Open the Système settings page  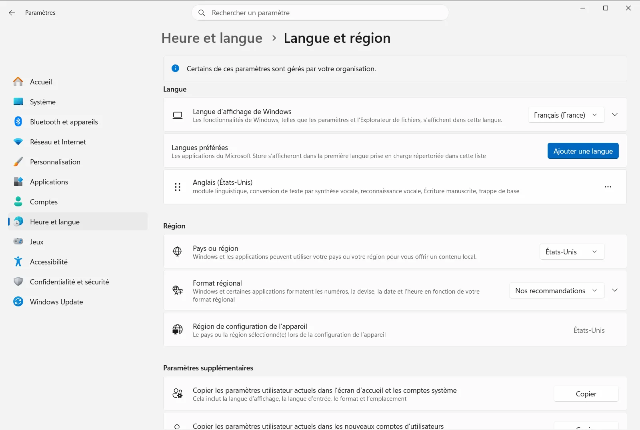pyautogui.click(x=78, y=102)
